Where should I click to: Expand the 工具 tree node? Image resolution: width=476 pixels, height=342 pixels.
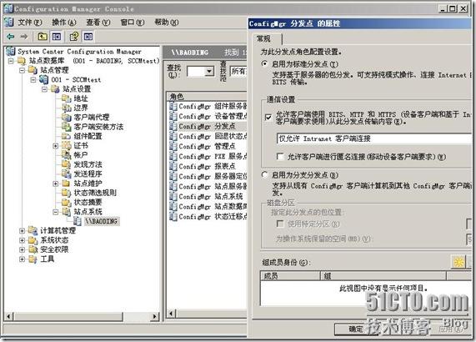[23, 259]
